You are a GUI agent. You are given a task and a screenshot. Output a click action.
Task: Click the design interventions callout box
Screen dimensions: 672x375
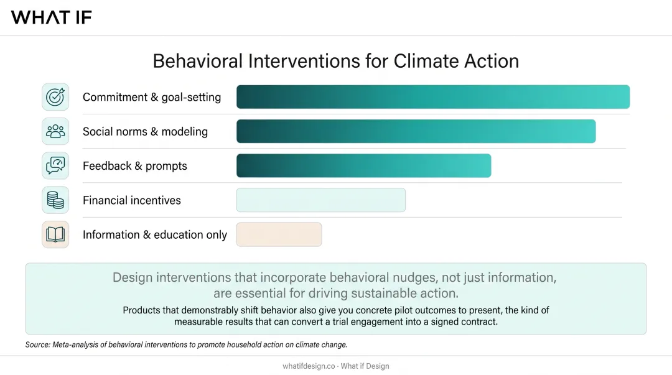tap(336, 299)
